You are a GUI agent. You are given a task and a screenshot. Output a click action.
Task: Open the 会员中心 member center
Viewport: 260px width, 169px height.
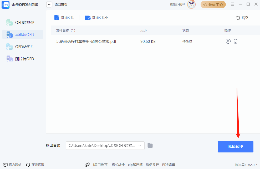point(213,4)
